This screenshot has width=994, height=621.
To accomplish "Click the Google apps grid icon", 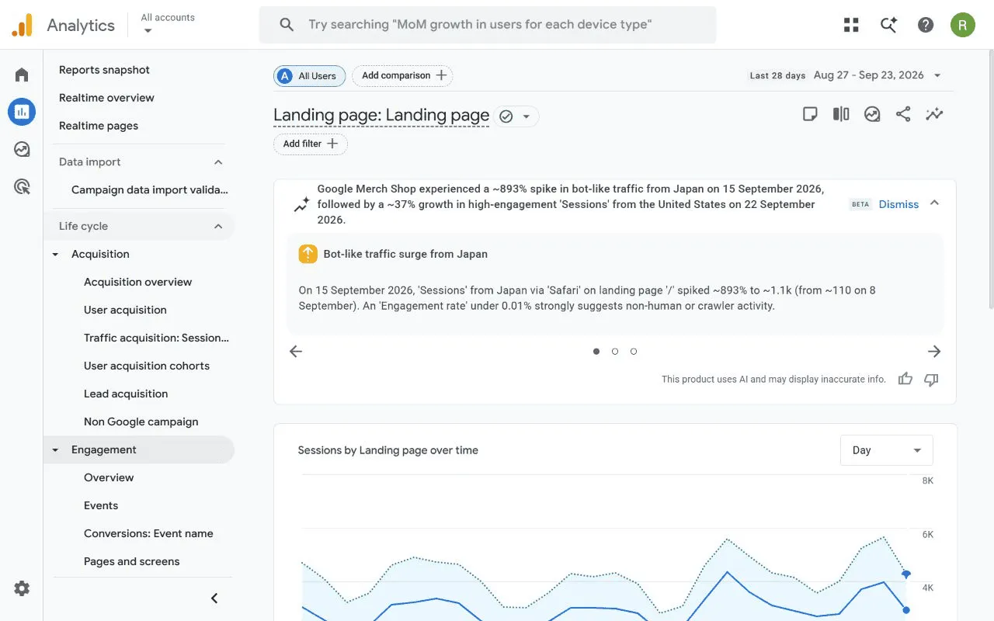I will point(851,25).
